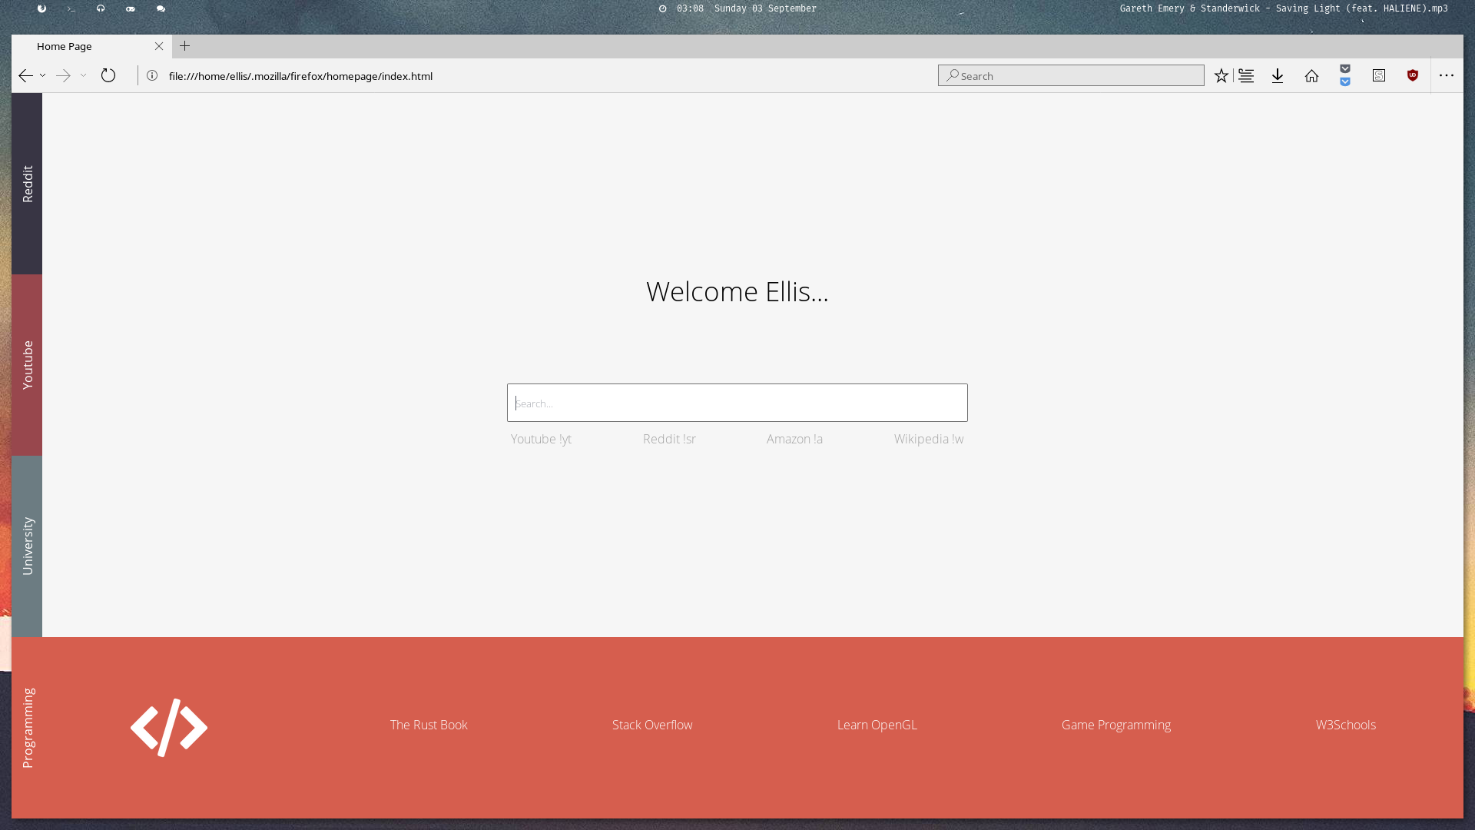
Task: Open the Stack Overflow link
Action: [652, 725]
